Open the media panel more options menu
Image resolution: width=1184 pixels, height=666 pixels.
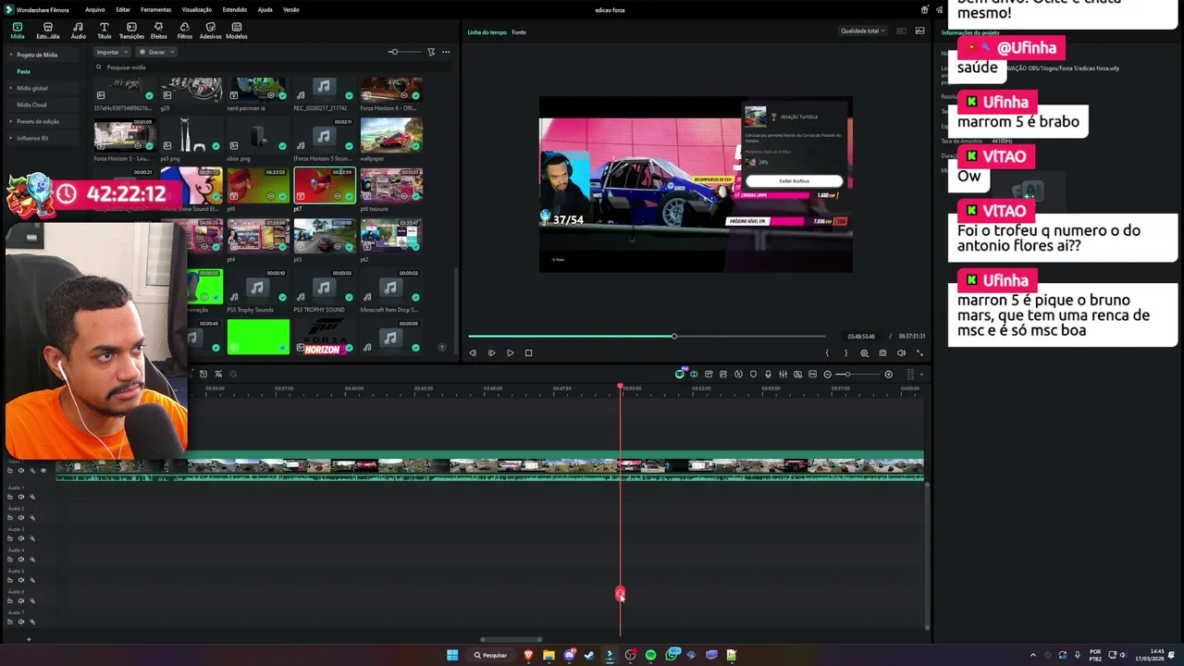coord(446,52)
